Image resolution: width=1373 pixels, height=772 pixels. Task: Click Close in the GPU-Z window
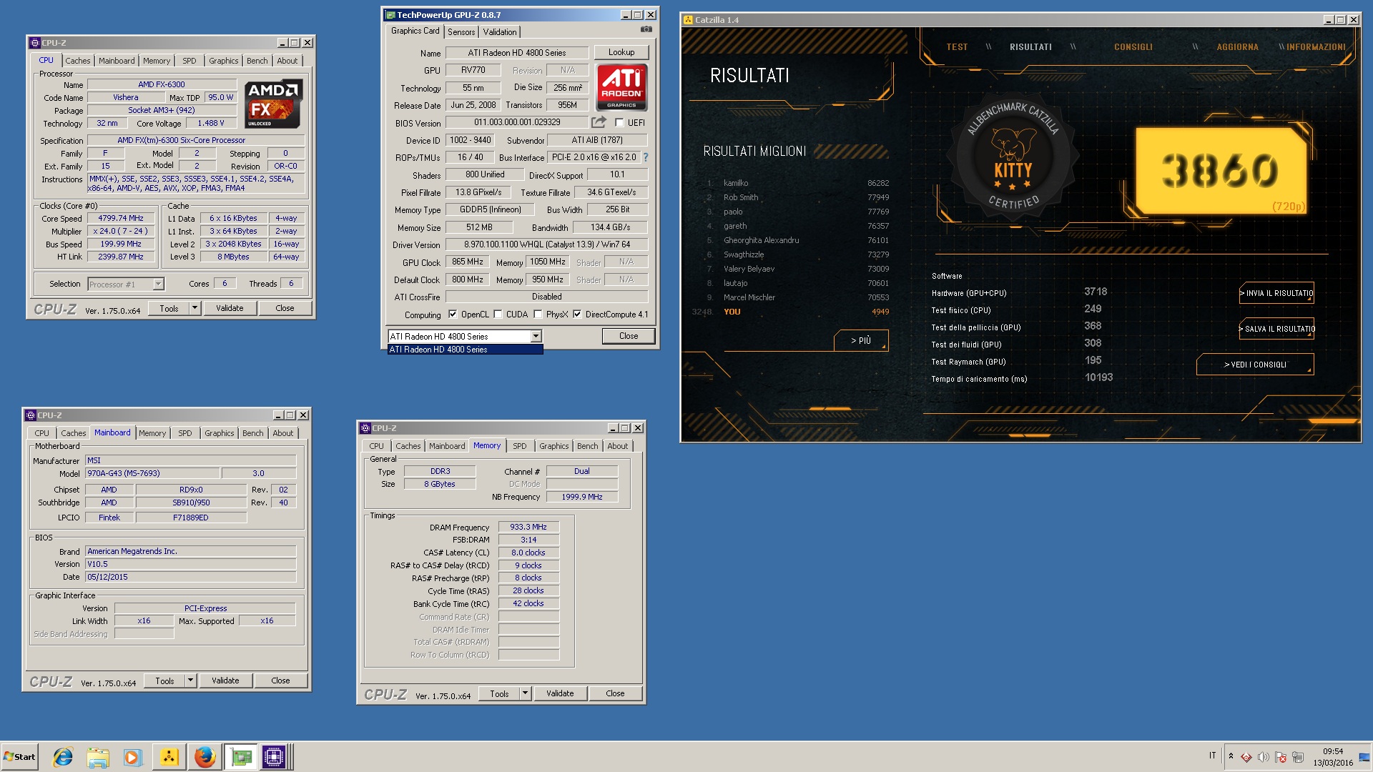[629, 336]
